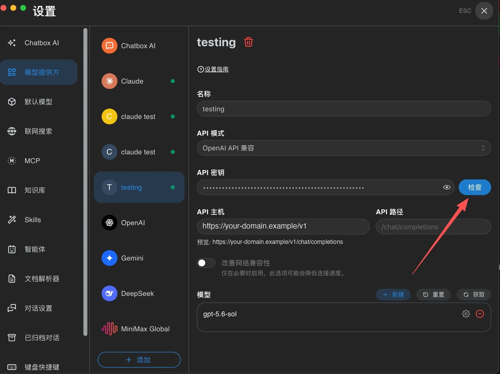Click the API 路径 path input field
This screenshot has height=374, width=500.
[433, 226]
